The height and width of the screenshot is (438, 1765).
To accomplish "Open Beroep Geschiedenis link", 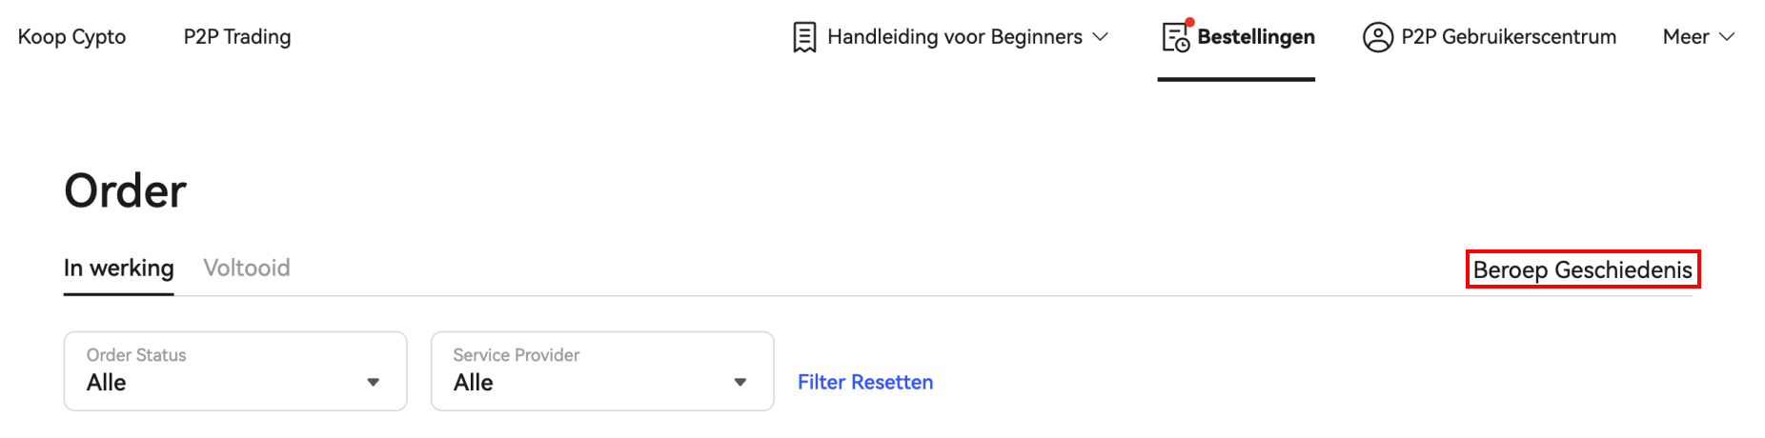I will click(1583, 269).
